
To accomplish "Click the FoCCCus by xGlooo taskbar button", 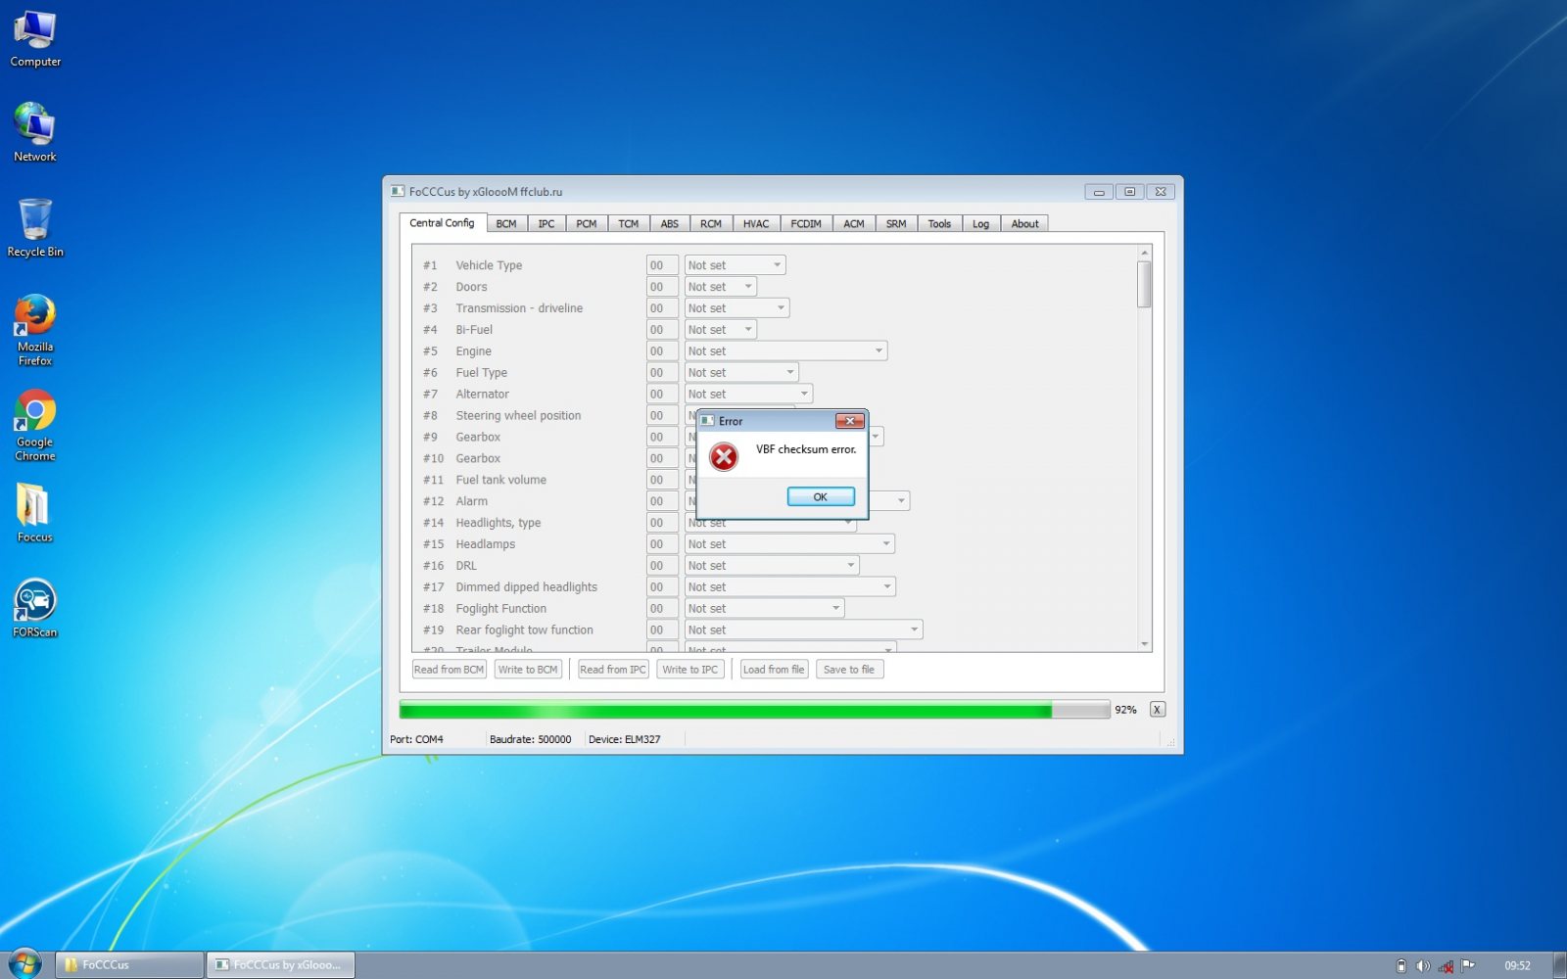I will (280, 964).
